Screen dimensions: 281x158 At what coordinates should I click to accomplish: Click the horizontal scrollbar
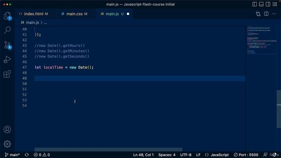click(x=108, y=149)
